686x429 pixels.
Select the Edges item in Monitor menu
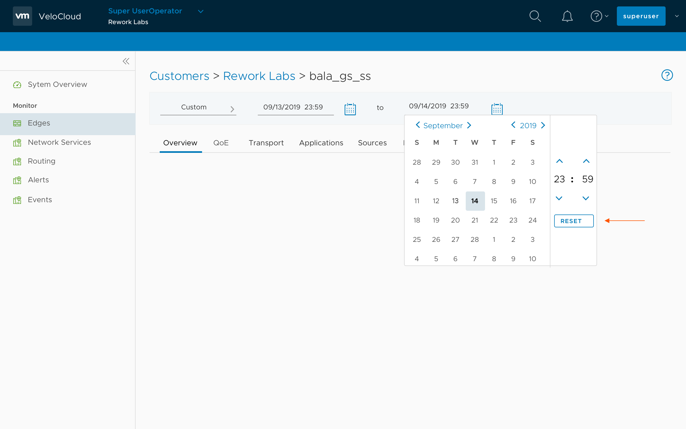tap(39, 123)
